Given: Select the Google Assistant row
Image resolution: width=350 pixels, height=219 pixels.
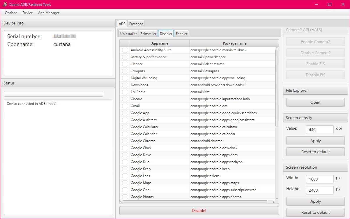Looking at the screenshot, I should pos(197,120).
